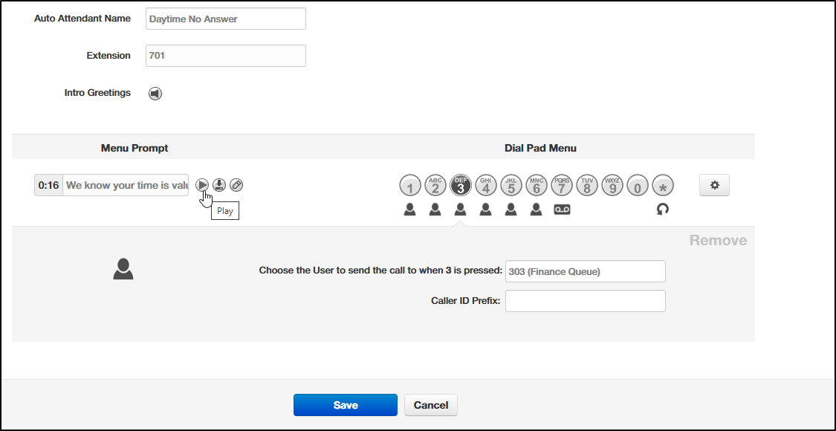Image resolution: width=836 pixels, height=431 pixels.
Task: Click Remove for option 3
Action: pyautogui.click(x=718, y=241)
